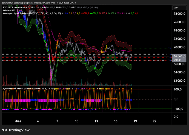Click the blue 1ч label on white dashed line

pyautogui.click(x=170, y=54)
